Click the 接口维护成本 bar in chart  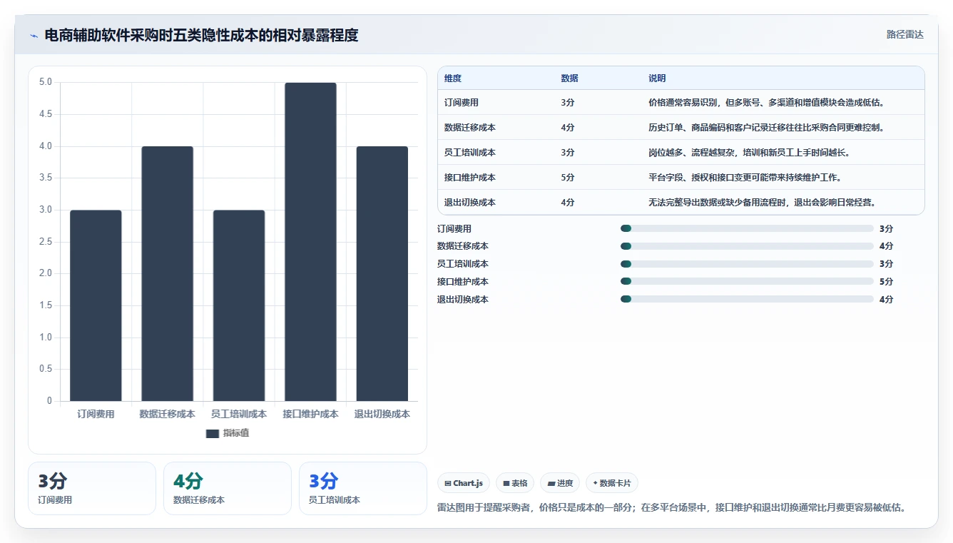(x=310, y=242)
